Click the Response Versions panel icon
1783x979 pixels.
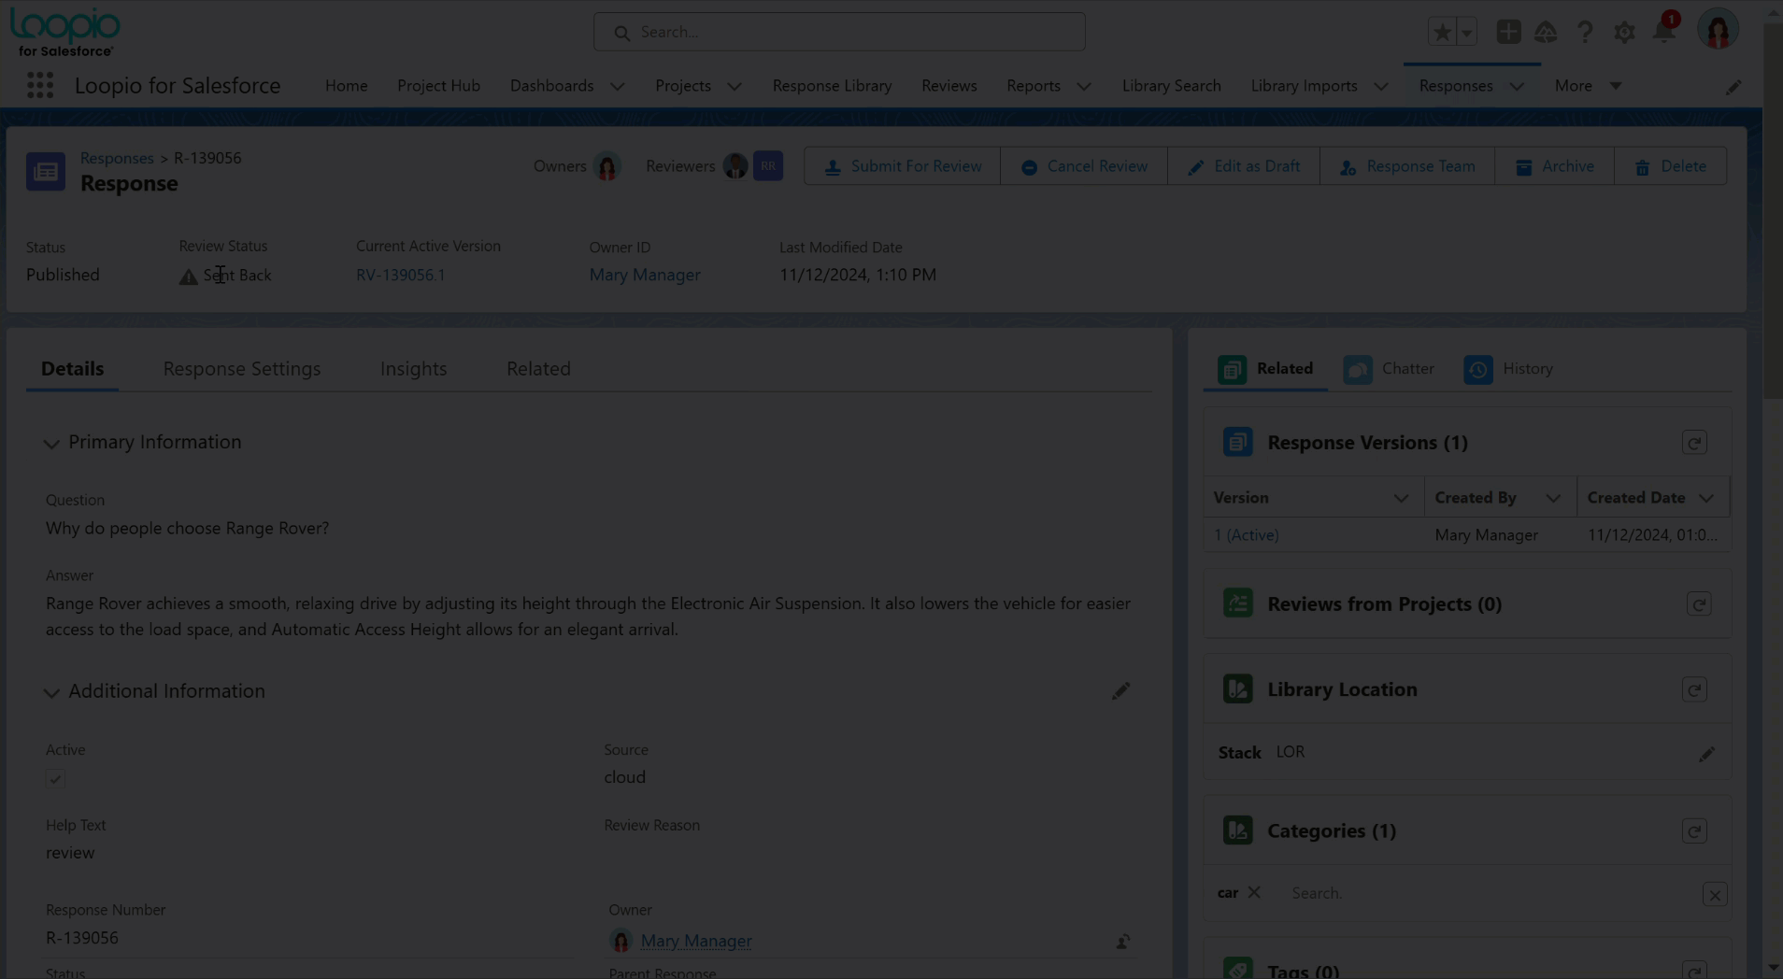[x=1237, y=442]
